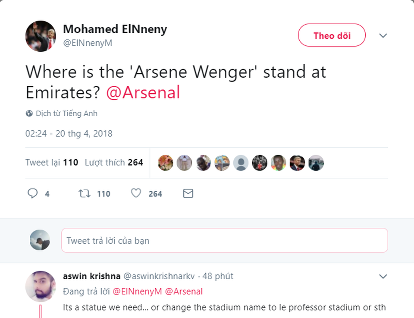
Task: Click the tweet timestamp '02:24 - 20 thg 4, 2018'
Action: pos(69,133)
